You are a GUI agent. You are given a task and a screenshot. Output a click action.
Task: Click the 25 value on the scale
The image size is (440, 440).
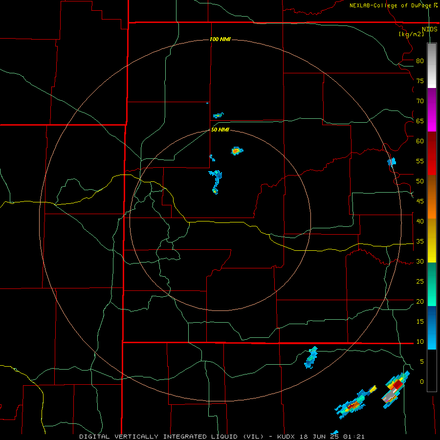point(420,281)
